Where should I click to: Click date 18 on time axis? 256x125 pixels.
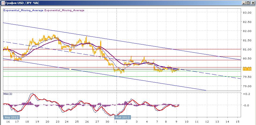click(27, 122)
